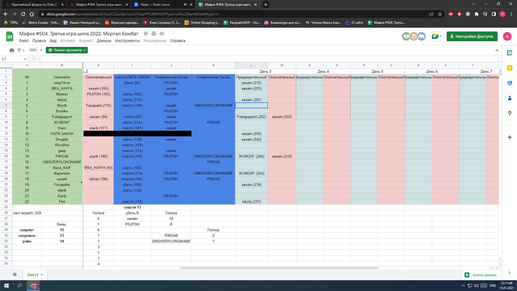Expand the Только просмотр dropdown
This screenshot has width=517, height=291.
tap(67, 50)
